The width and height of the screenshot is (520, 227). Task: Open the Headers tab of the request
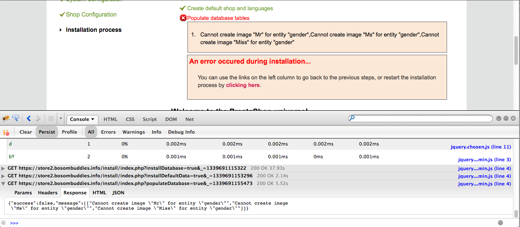tap(48, 193)
